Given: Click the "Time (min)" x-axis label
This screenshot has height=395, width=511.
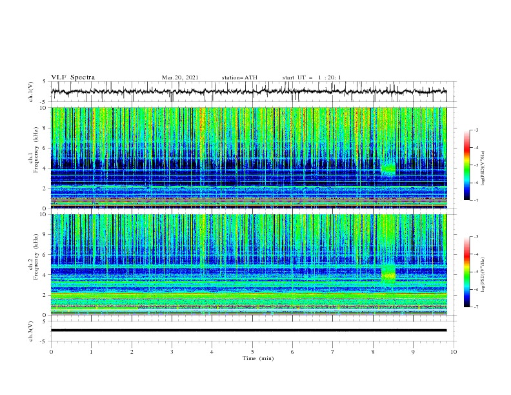Looking at the screenshot, I should click(x=258, y=358).
